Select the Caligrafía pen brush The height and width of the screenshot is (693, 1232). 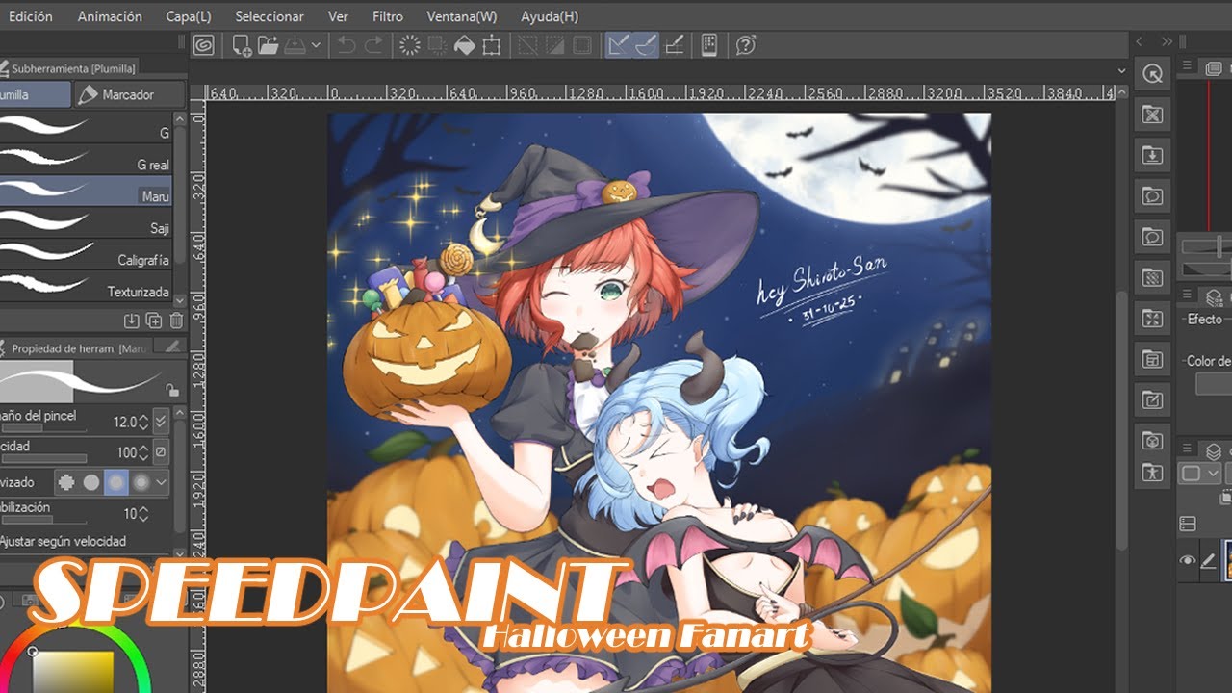(86, 256)
